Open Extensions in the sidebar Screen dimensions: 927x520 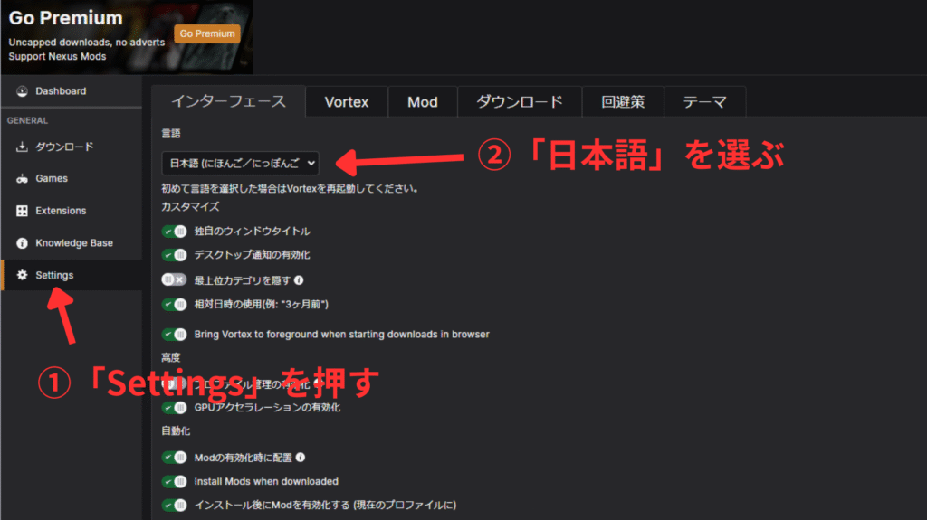[72, 211]
